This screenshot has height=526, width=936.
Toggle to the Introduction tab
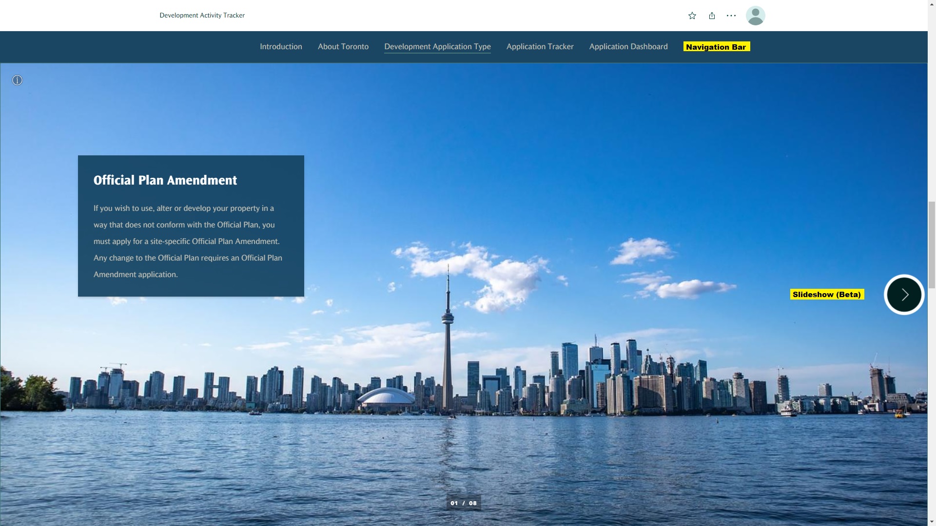[x=281, y=46]
